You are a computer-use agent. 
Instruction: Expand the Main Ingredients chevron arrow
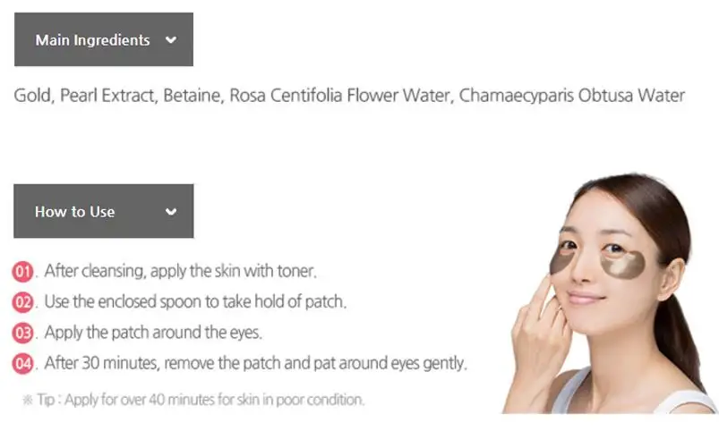tap(171, 40)
